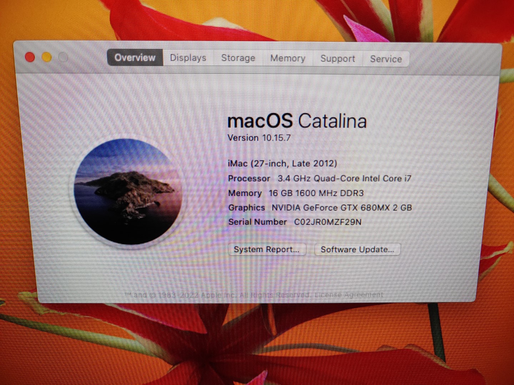Open the Support tab
The image size is (514, 385).
tap(337, 59)
